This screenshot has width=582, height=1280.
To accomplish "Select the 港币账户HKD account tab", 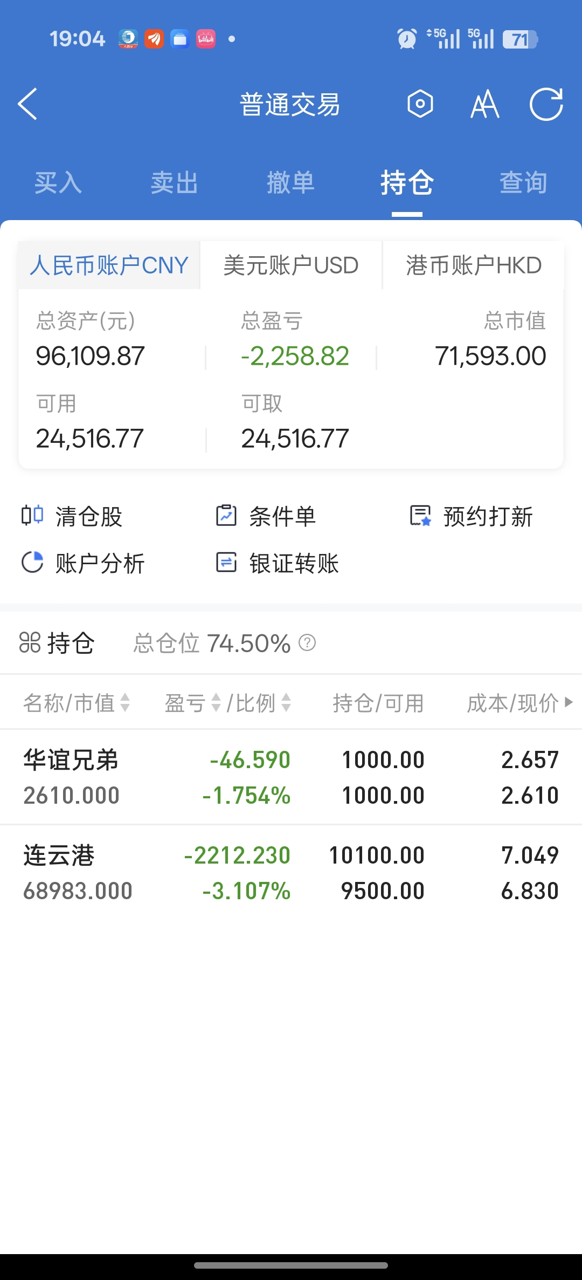I will (474, 265).
